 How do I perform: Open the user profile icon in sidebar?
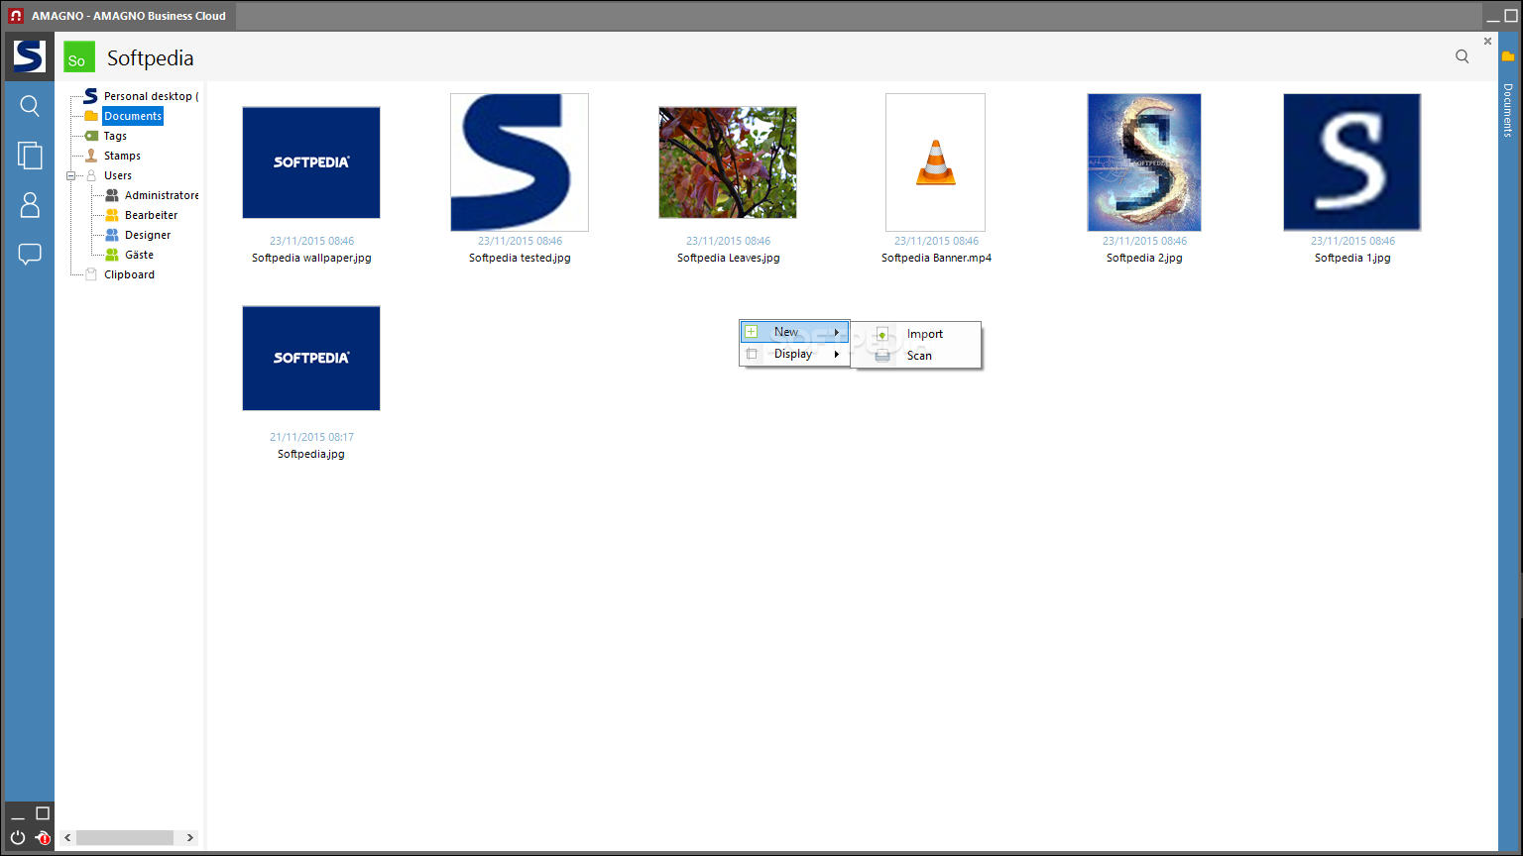point(30,205)
